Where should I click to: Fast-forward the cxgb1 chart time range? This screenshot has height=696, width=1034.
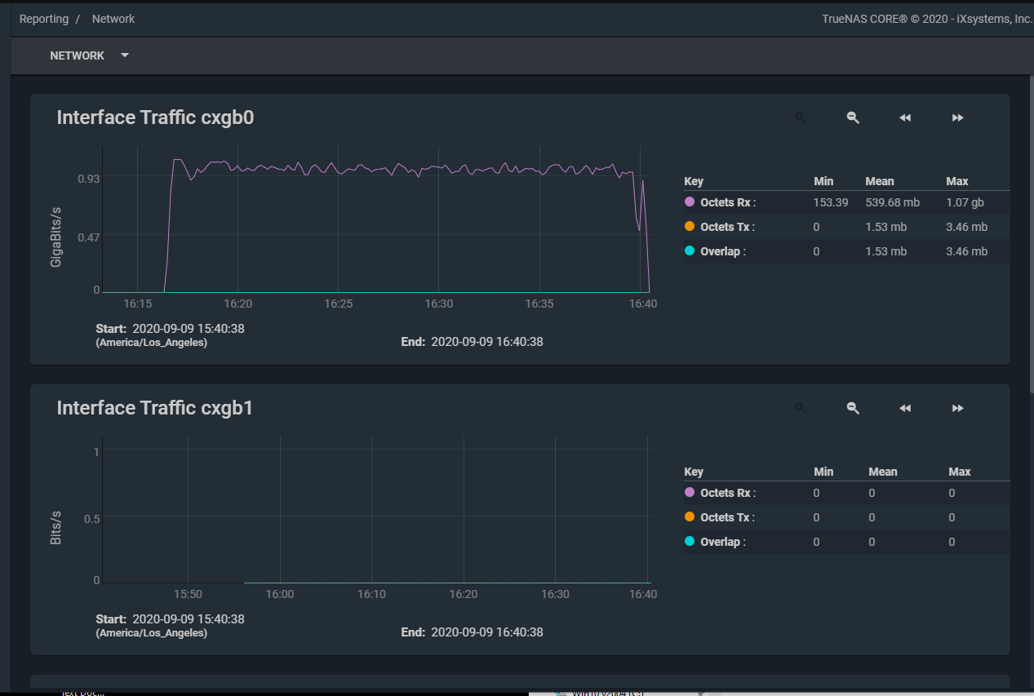(957, 408)
